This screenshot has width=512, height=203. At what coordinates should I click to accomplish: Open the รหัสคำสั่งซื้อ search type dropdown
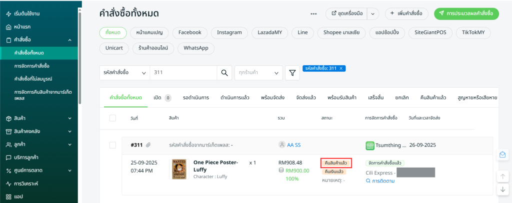pos(124,73)
